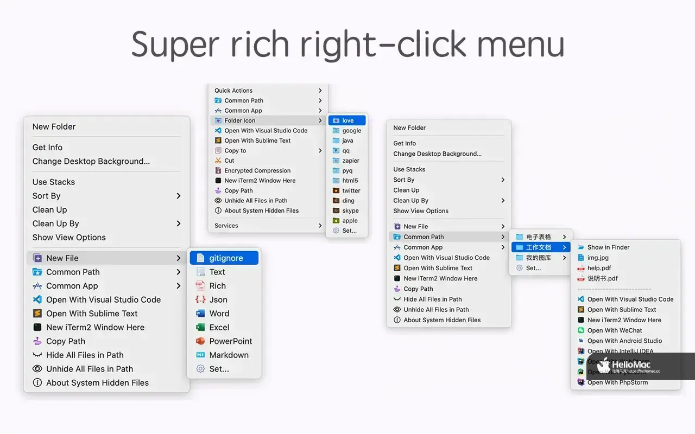Click the scissors icon next to Cut
Screen dimensions: 695x434
218,161
